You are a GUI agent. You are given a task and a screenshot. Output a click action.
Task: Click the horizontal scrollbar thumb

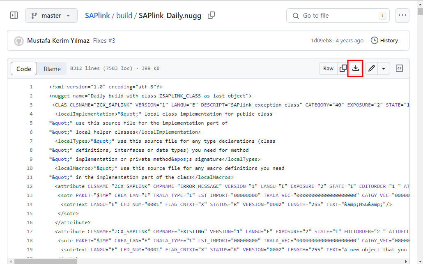46,262
